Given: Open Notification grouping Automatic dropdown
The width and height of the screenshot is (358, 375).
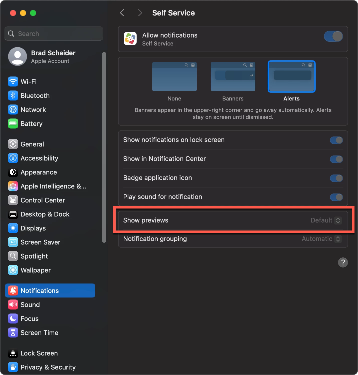Looking at the screenshot, I should tap(322, 239).
